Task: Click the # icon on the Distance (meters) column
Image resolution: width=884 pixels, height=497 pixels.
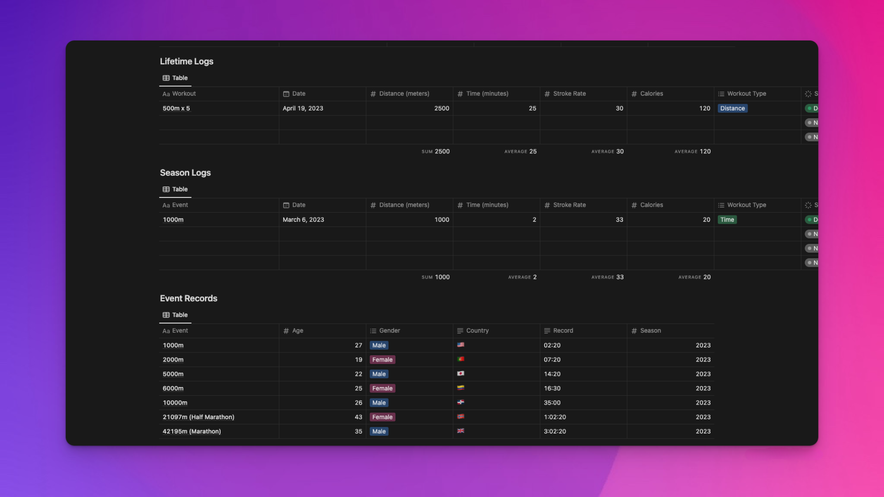Action: pos(373,94)
